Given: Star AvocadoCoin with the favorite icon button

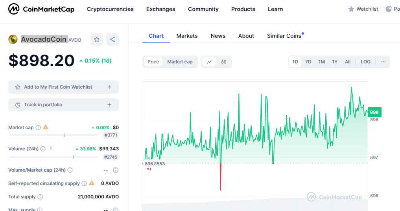Looking at the screenshot, I should [97, 39].
